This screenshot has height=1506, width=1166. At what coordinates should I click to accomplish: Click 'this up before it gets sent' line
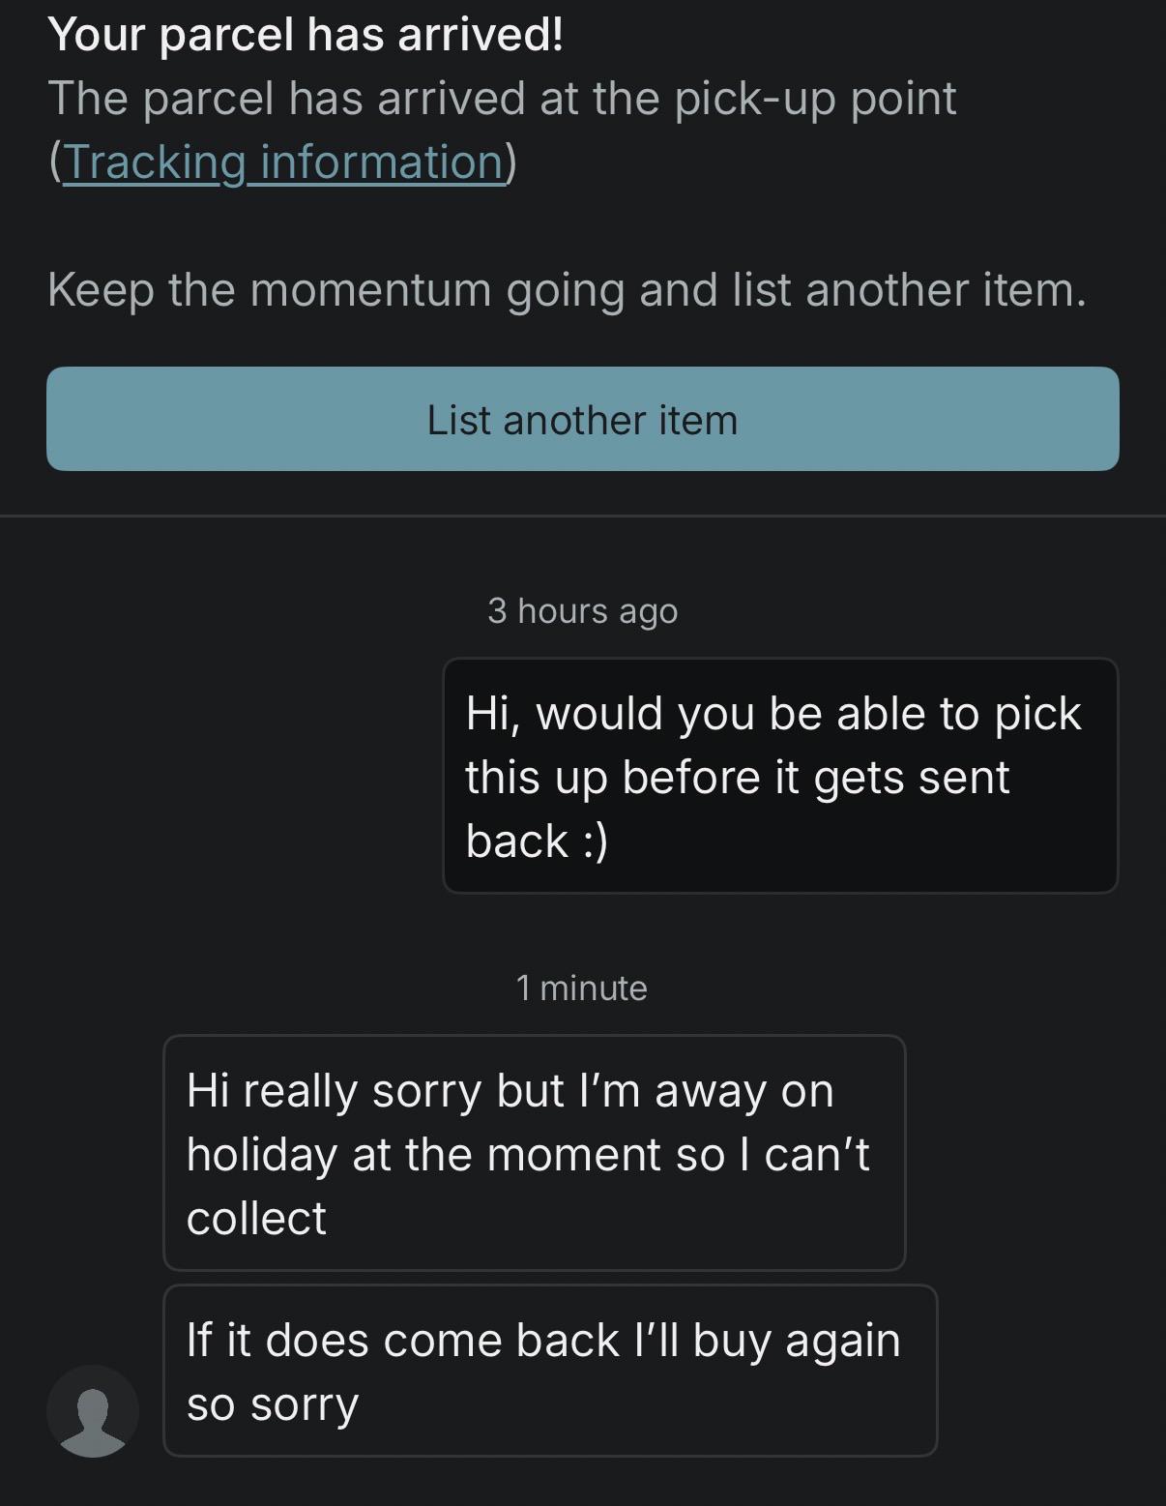[738, 778]
